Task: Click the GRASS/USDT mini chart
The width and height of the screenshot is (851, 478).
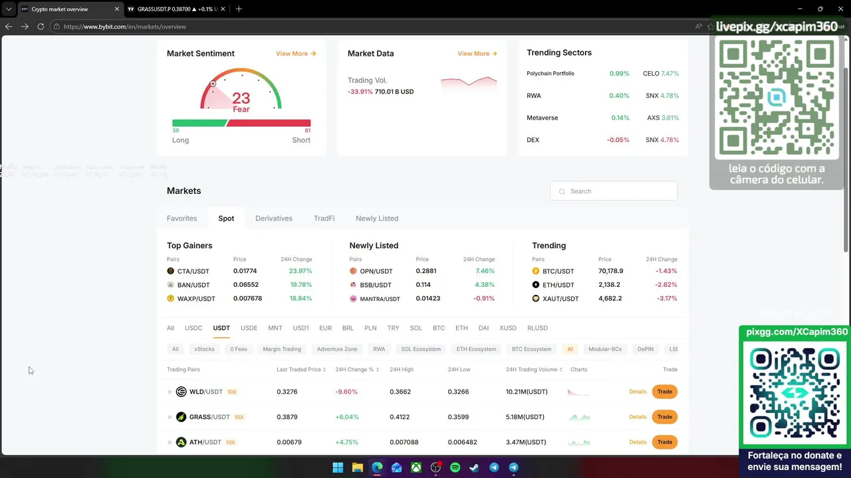Action: point(579,417)
